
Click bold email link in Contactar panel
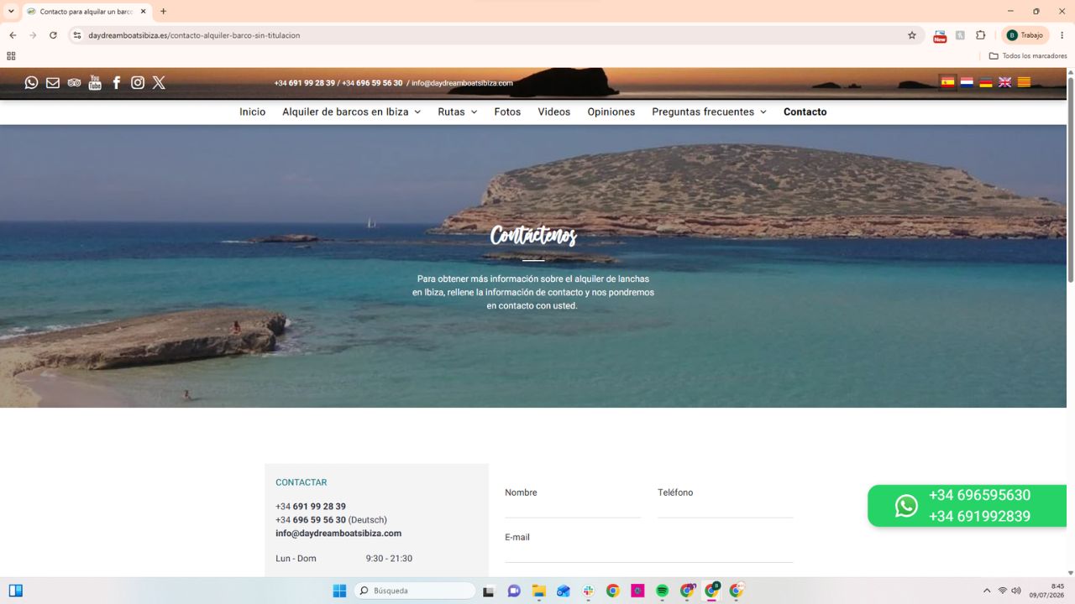click(x=338, y=534)
